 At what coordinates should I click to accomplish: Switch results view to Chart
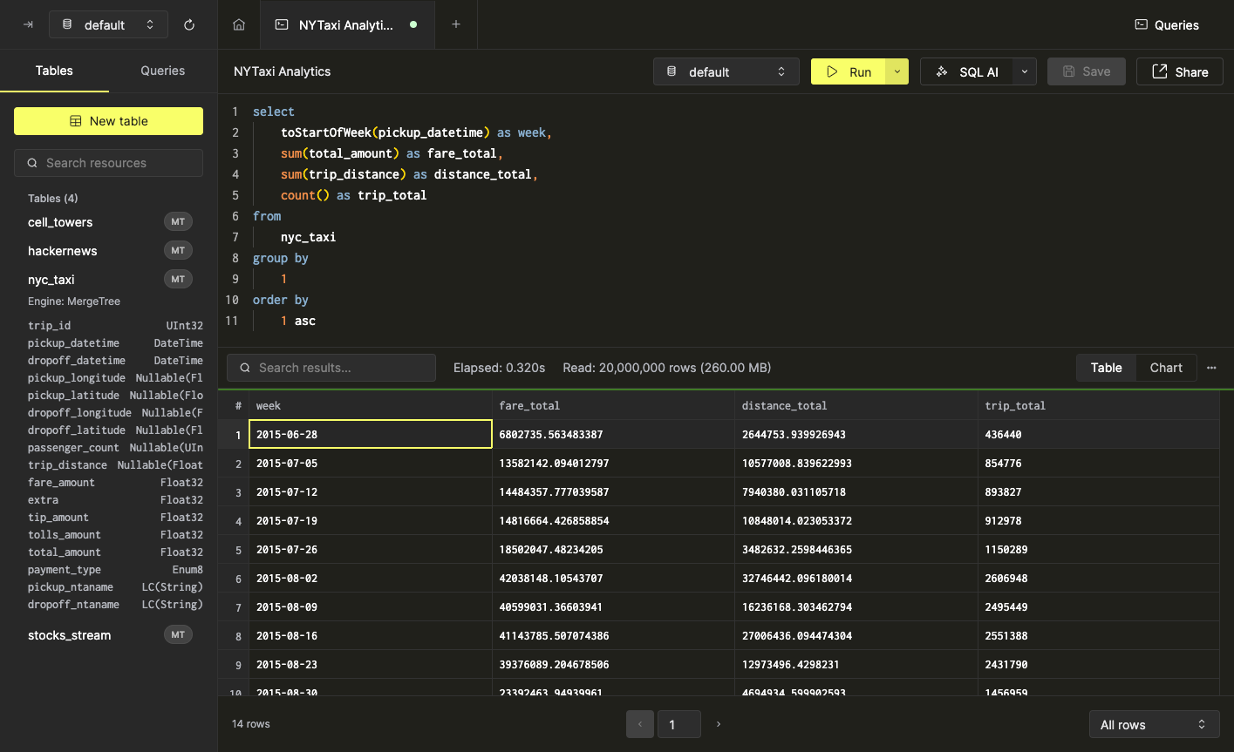pyautogui.click(x=1165, y=367)
